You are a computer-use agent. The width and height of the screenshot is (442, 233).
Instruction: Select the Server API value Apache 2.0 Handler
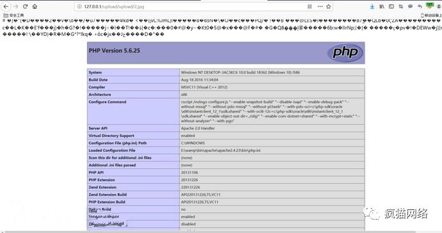[x=198, y=128]
